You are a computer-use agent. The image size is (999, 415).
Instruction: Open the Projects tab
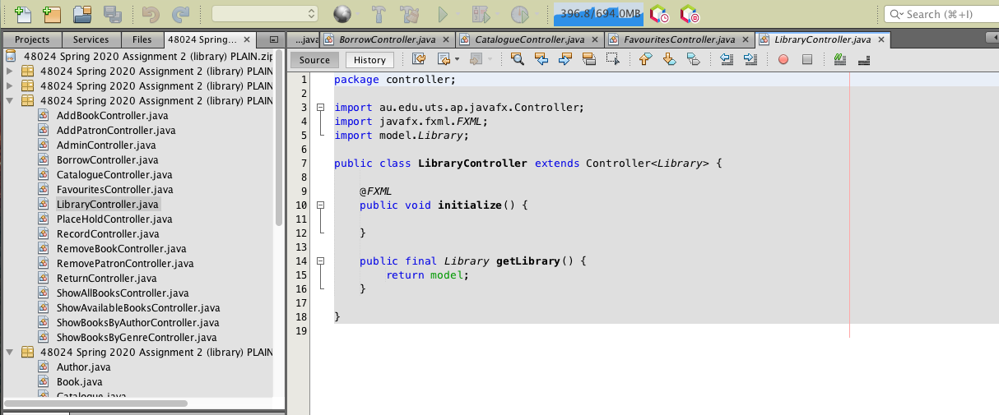(32, 39)
